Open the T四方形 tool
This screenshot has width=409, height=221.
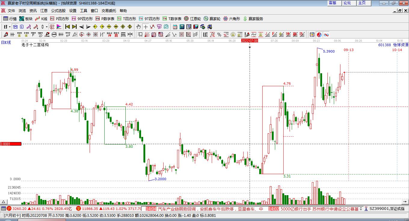point(126,19)
